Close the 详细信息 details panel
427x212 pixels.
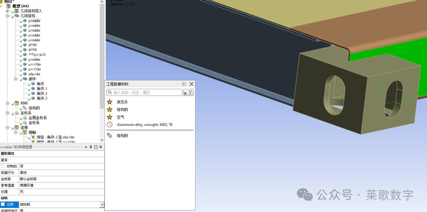point(100,147)
